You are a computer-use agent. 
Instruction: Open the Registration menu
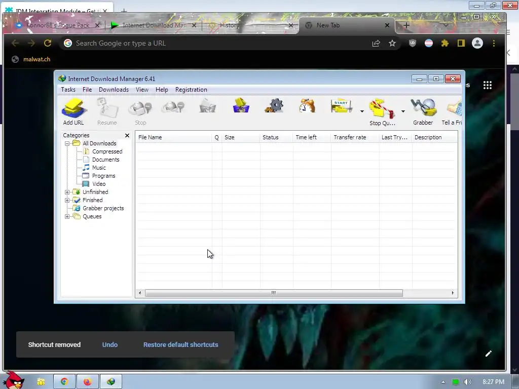tap(191, 90)
